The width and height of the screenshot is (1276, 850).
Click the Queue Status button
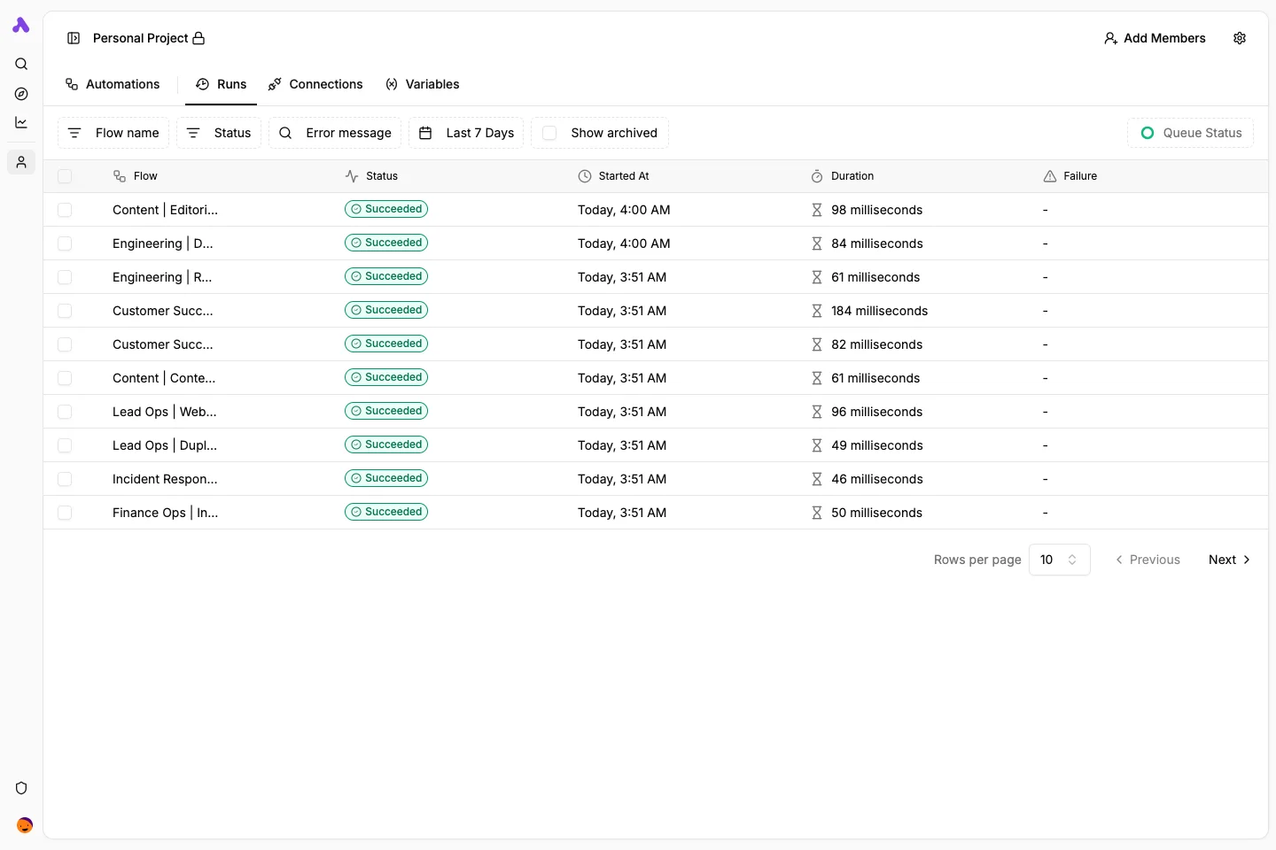pos(1191,133)
